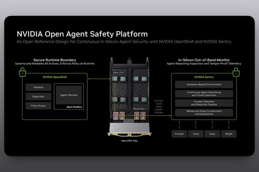The height and width of the screenshot is (172, 259).
Task: Click the NVIDIA OpenShell heading
Action: pos(55,77)
